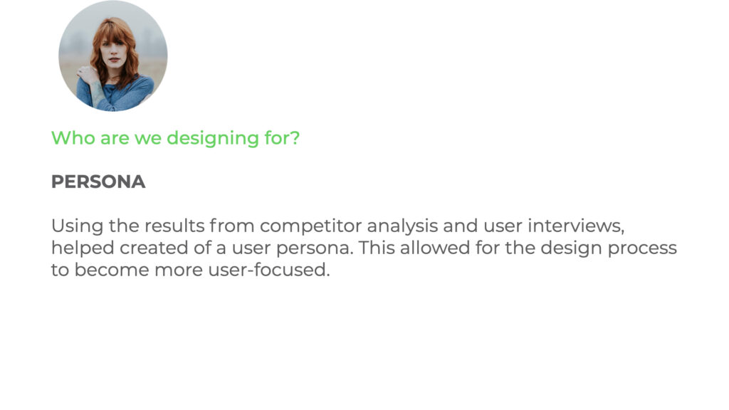Click the word 'analysis' in the first line
Screen dimensions: 729x410
[402, 226]
